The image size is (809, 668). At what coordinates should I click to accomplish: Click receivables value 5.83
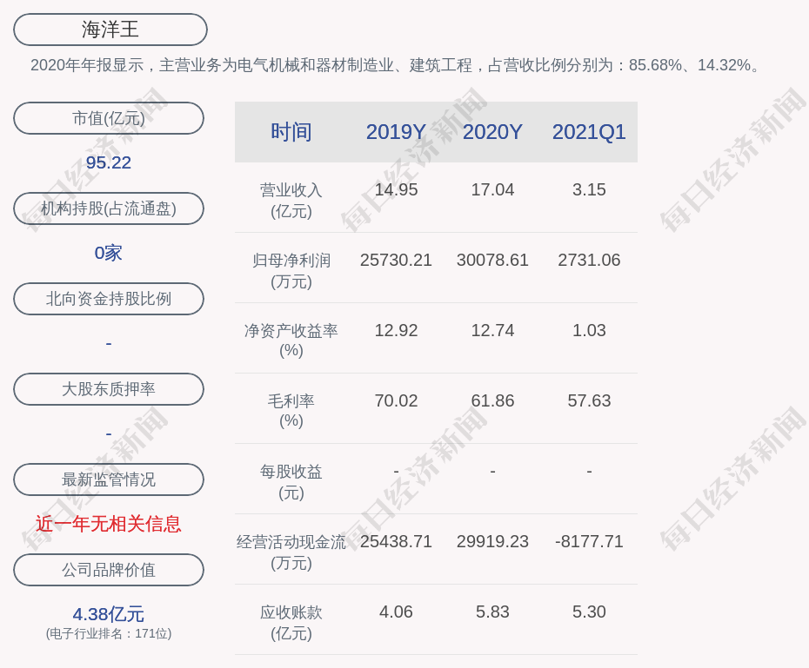pos(492,612)
